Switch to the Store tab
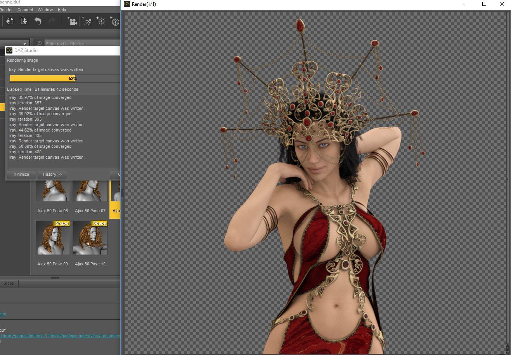This screenshot has height=355, width=511. click(x=9, y=283)
